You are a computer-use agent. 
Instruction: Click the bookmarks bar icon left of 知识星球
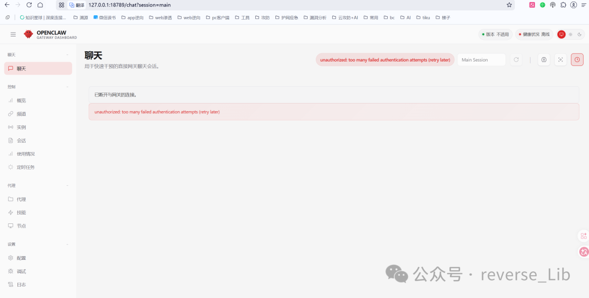click(x=8, y=17)
